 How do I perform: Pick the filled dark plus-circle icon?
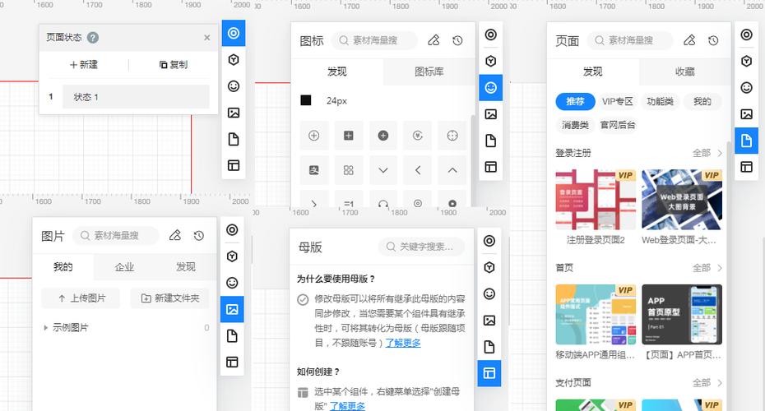click(x=383, y=136)
